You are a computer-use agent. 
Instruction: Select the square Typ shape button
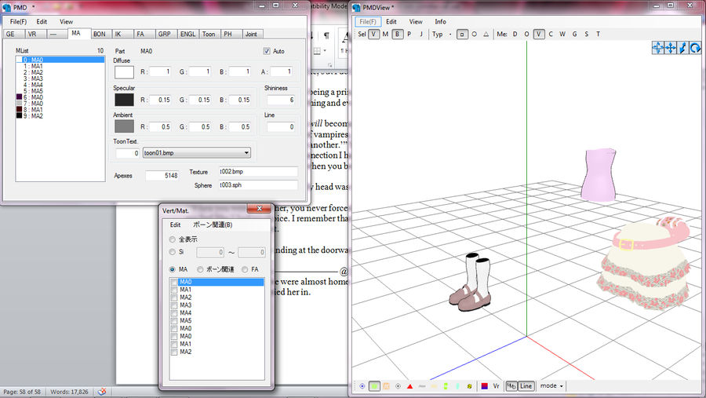pyautogui.click(x=462, y=34)
